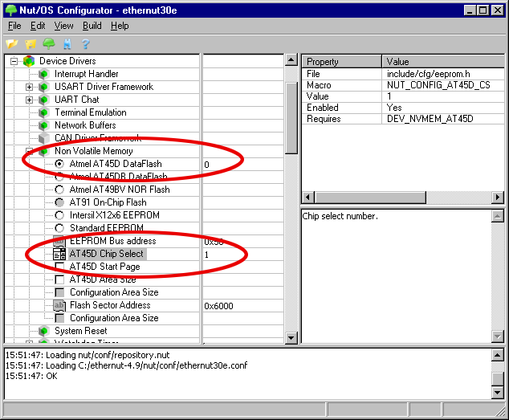Click the AT45D Chip Select value 1
The image size is (509, 420).
(206, 255)
